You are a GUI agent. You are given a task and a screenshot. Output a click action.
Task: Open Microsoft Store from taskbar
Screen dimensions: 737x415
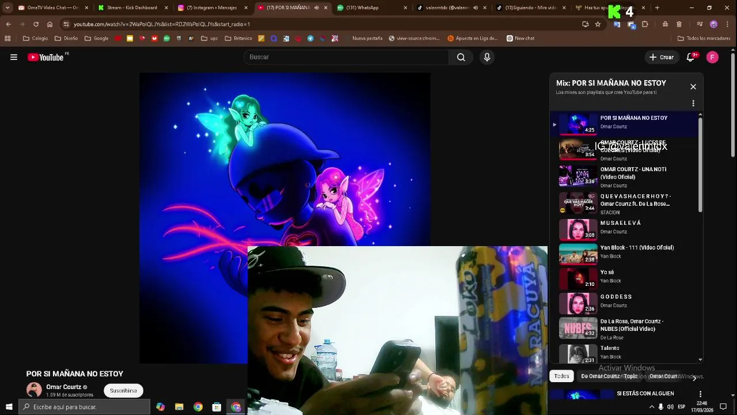point(216,407)
